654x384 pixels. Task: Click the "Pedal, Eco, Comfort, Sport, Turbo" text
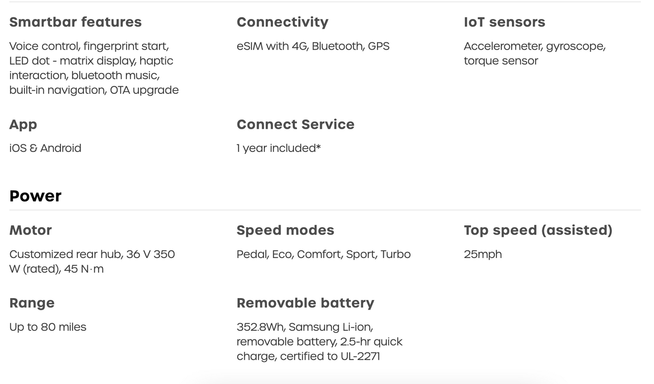(x=323, y=254)
